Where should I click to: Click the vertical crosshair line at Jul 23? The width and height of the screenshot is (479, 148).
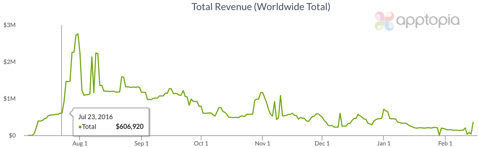point(62,72)
